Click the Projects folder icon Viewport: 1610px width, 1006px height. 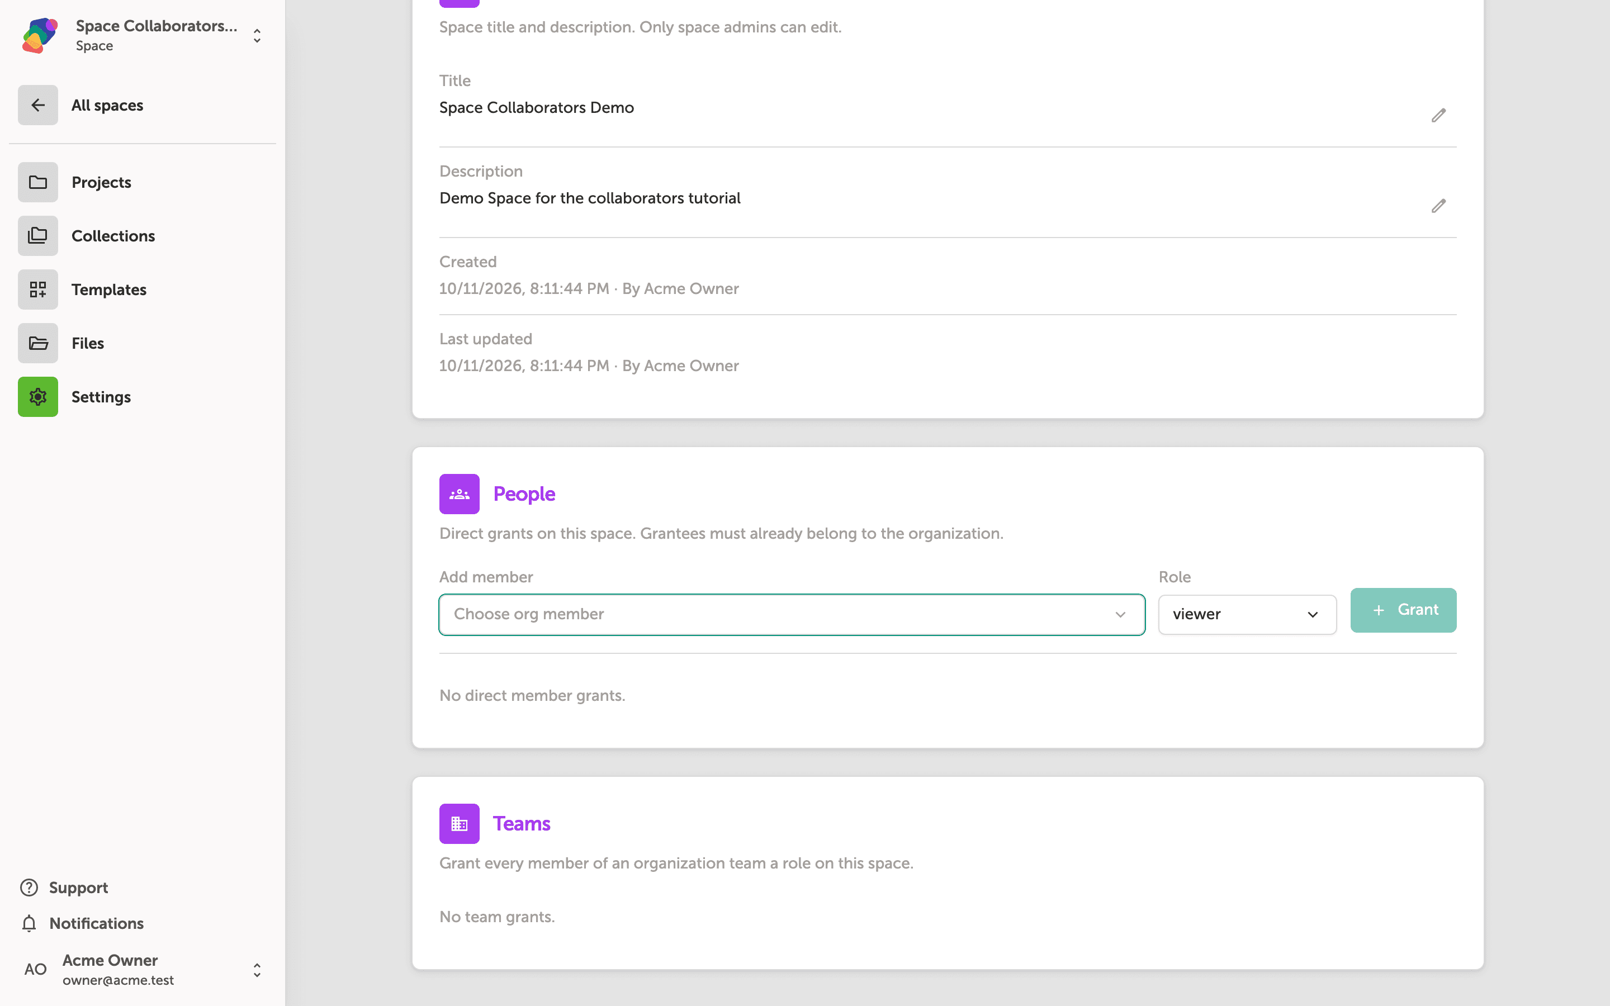click(38, 182)
